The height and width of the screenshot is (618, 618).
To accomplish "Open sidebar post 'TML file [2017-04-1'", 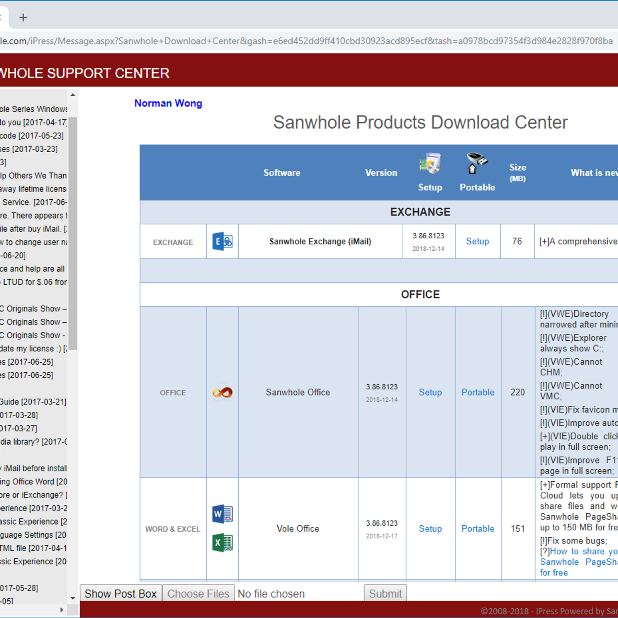I will pos(34,548).
